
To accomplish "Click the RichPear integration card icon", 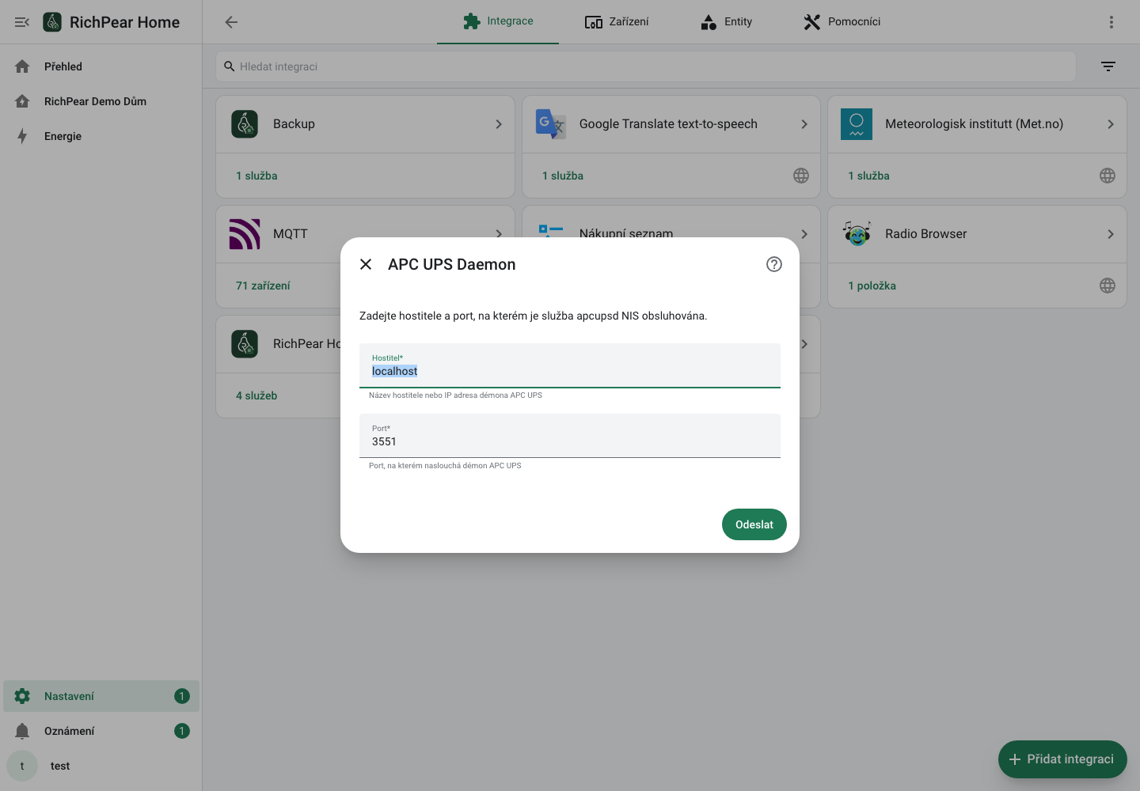I will (245, 344).
